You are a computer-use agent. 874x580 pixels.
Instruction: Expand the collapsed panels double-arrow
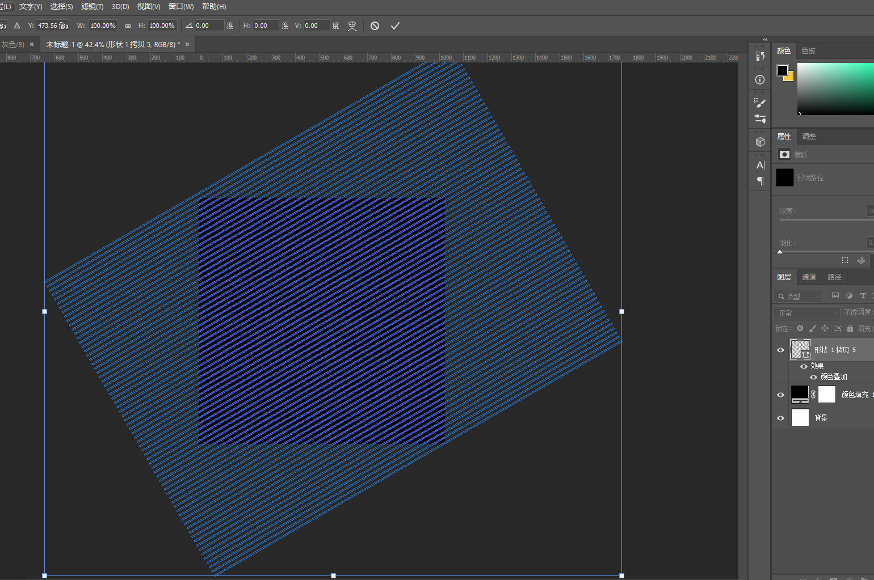point(764,39)
